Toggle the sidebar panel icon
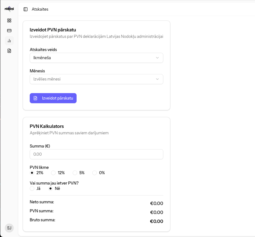This screenshot has width=255, height=237. coord(26,9)
